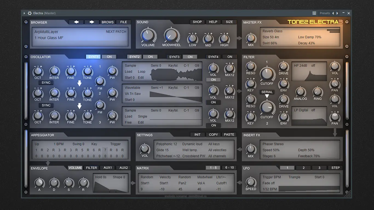Screen dimensions: 374x210
Task: Click filter 2 CUTOFF knob
Action: [267, 107]
